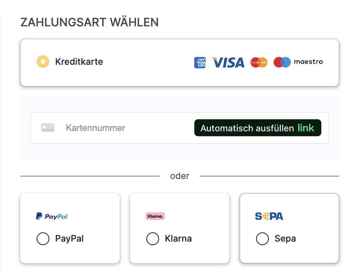Viewport: 353px width, 269px height.
Task: Click the Zahlungsart wählen heading
Action: (89, 22)
